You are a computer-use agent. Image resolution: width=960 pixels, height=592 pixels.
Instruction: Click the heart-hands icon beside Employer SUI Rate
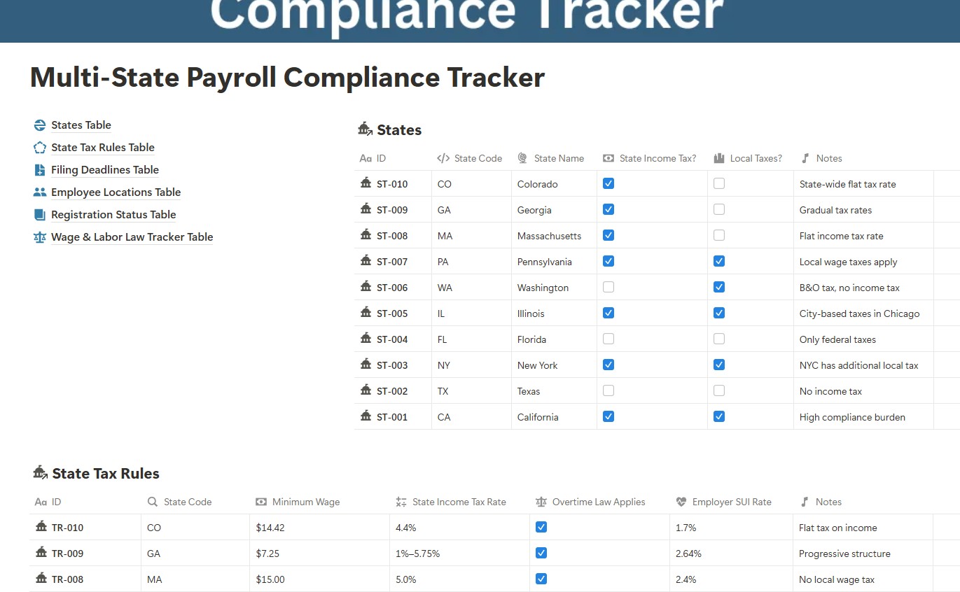tap(681, 502)
